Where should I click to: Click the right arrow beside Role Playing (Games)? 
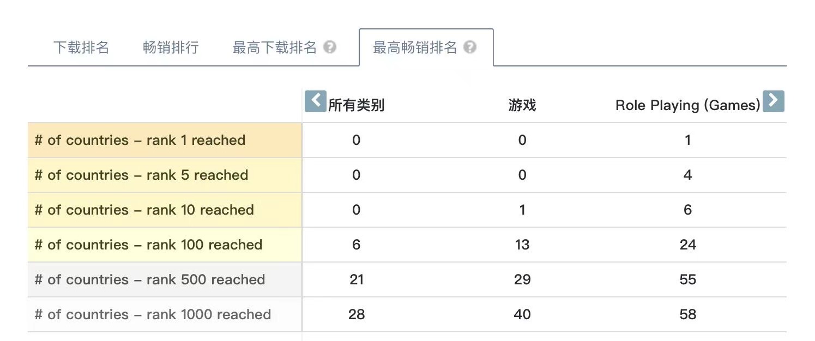coord(773,101)
